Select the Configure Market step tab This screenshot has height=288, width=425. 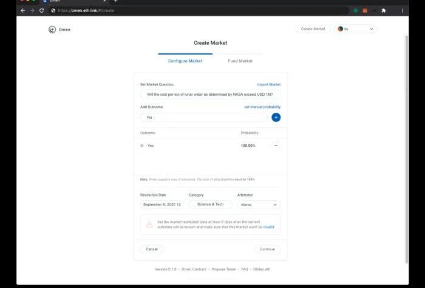tap(185, 61)
